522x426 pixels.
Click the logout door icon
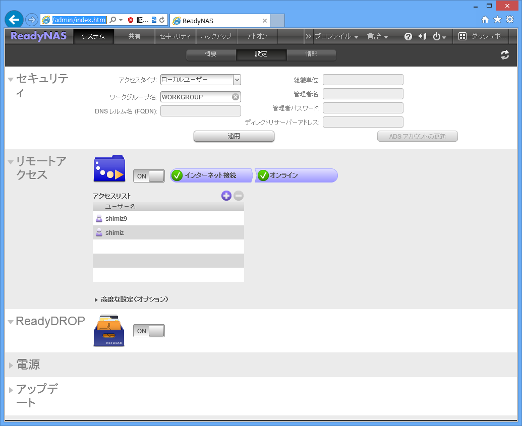click(422, 36)
